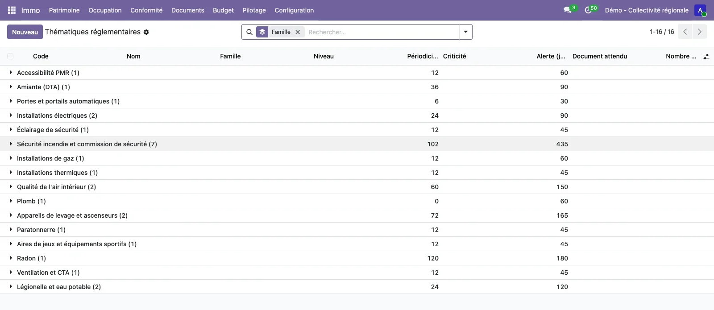The image size is (714, 310).
Task: Open the Conformité menu
Action: (x=146, y=10)
